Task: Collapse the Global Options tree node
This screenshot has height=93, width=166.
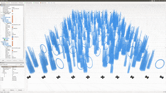Action: point(1,6)
